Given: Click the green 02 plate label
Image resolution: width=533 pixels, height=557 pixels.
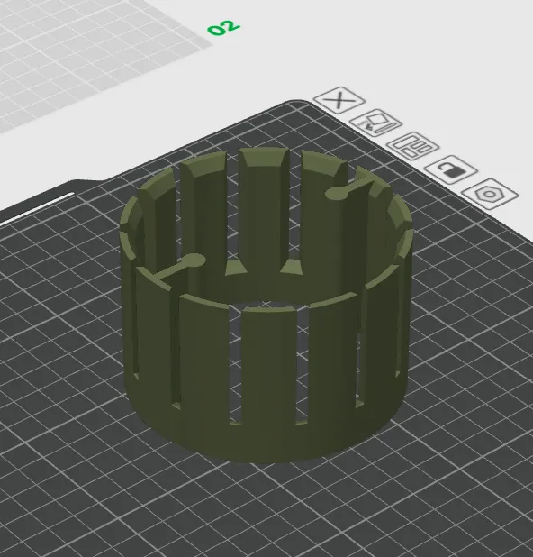Looking at the screenshot, I should (223, 28).
